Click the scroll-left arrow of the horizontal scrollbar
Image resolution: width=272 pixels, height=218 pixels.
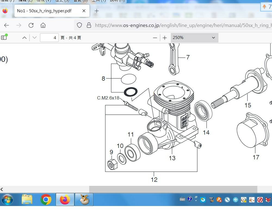click(2, 189)
